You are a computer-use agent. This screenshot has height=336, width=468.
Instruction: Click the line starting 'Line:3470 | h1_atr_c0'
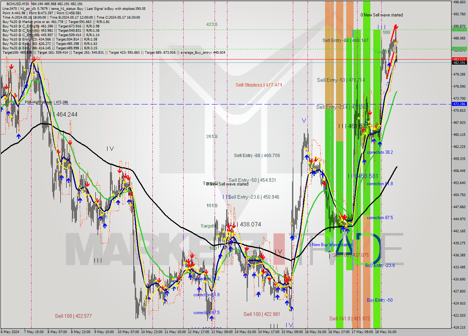73,9
